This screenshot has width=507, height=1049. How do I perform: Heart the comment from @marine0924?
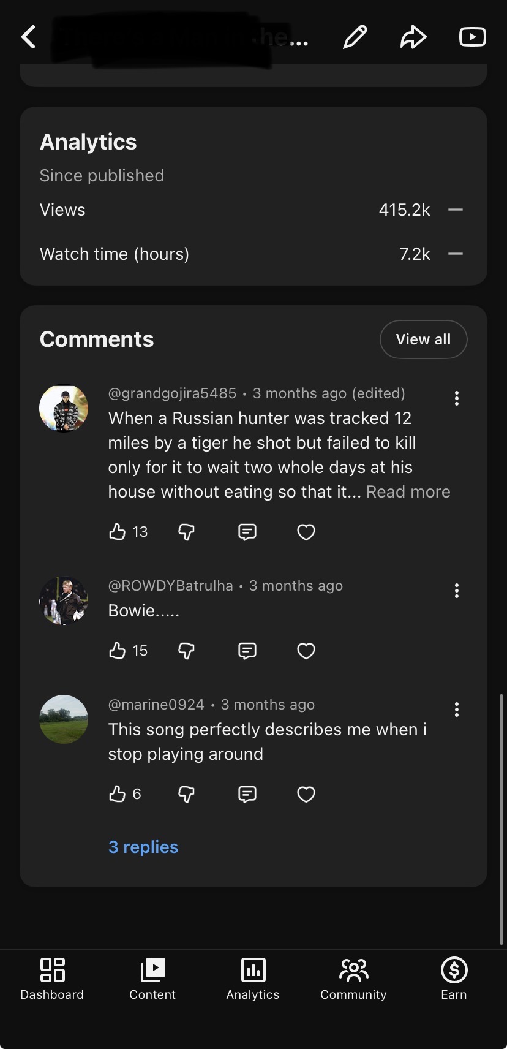coord(306,794)
